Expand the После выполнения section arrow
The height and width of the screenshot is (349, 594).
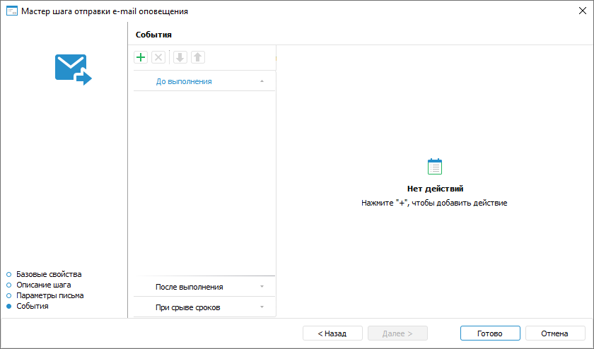point(262,287)
